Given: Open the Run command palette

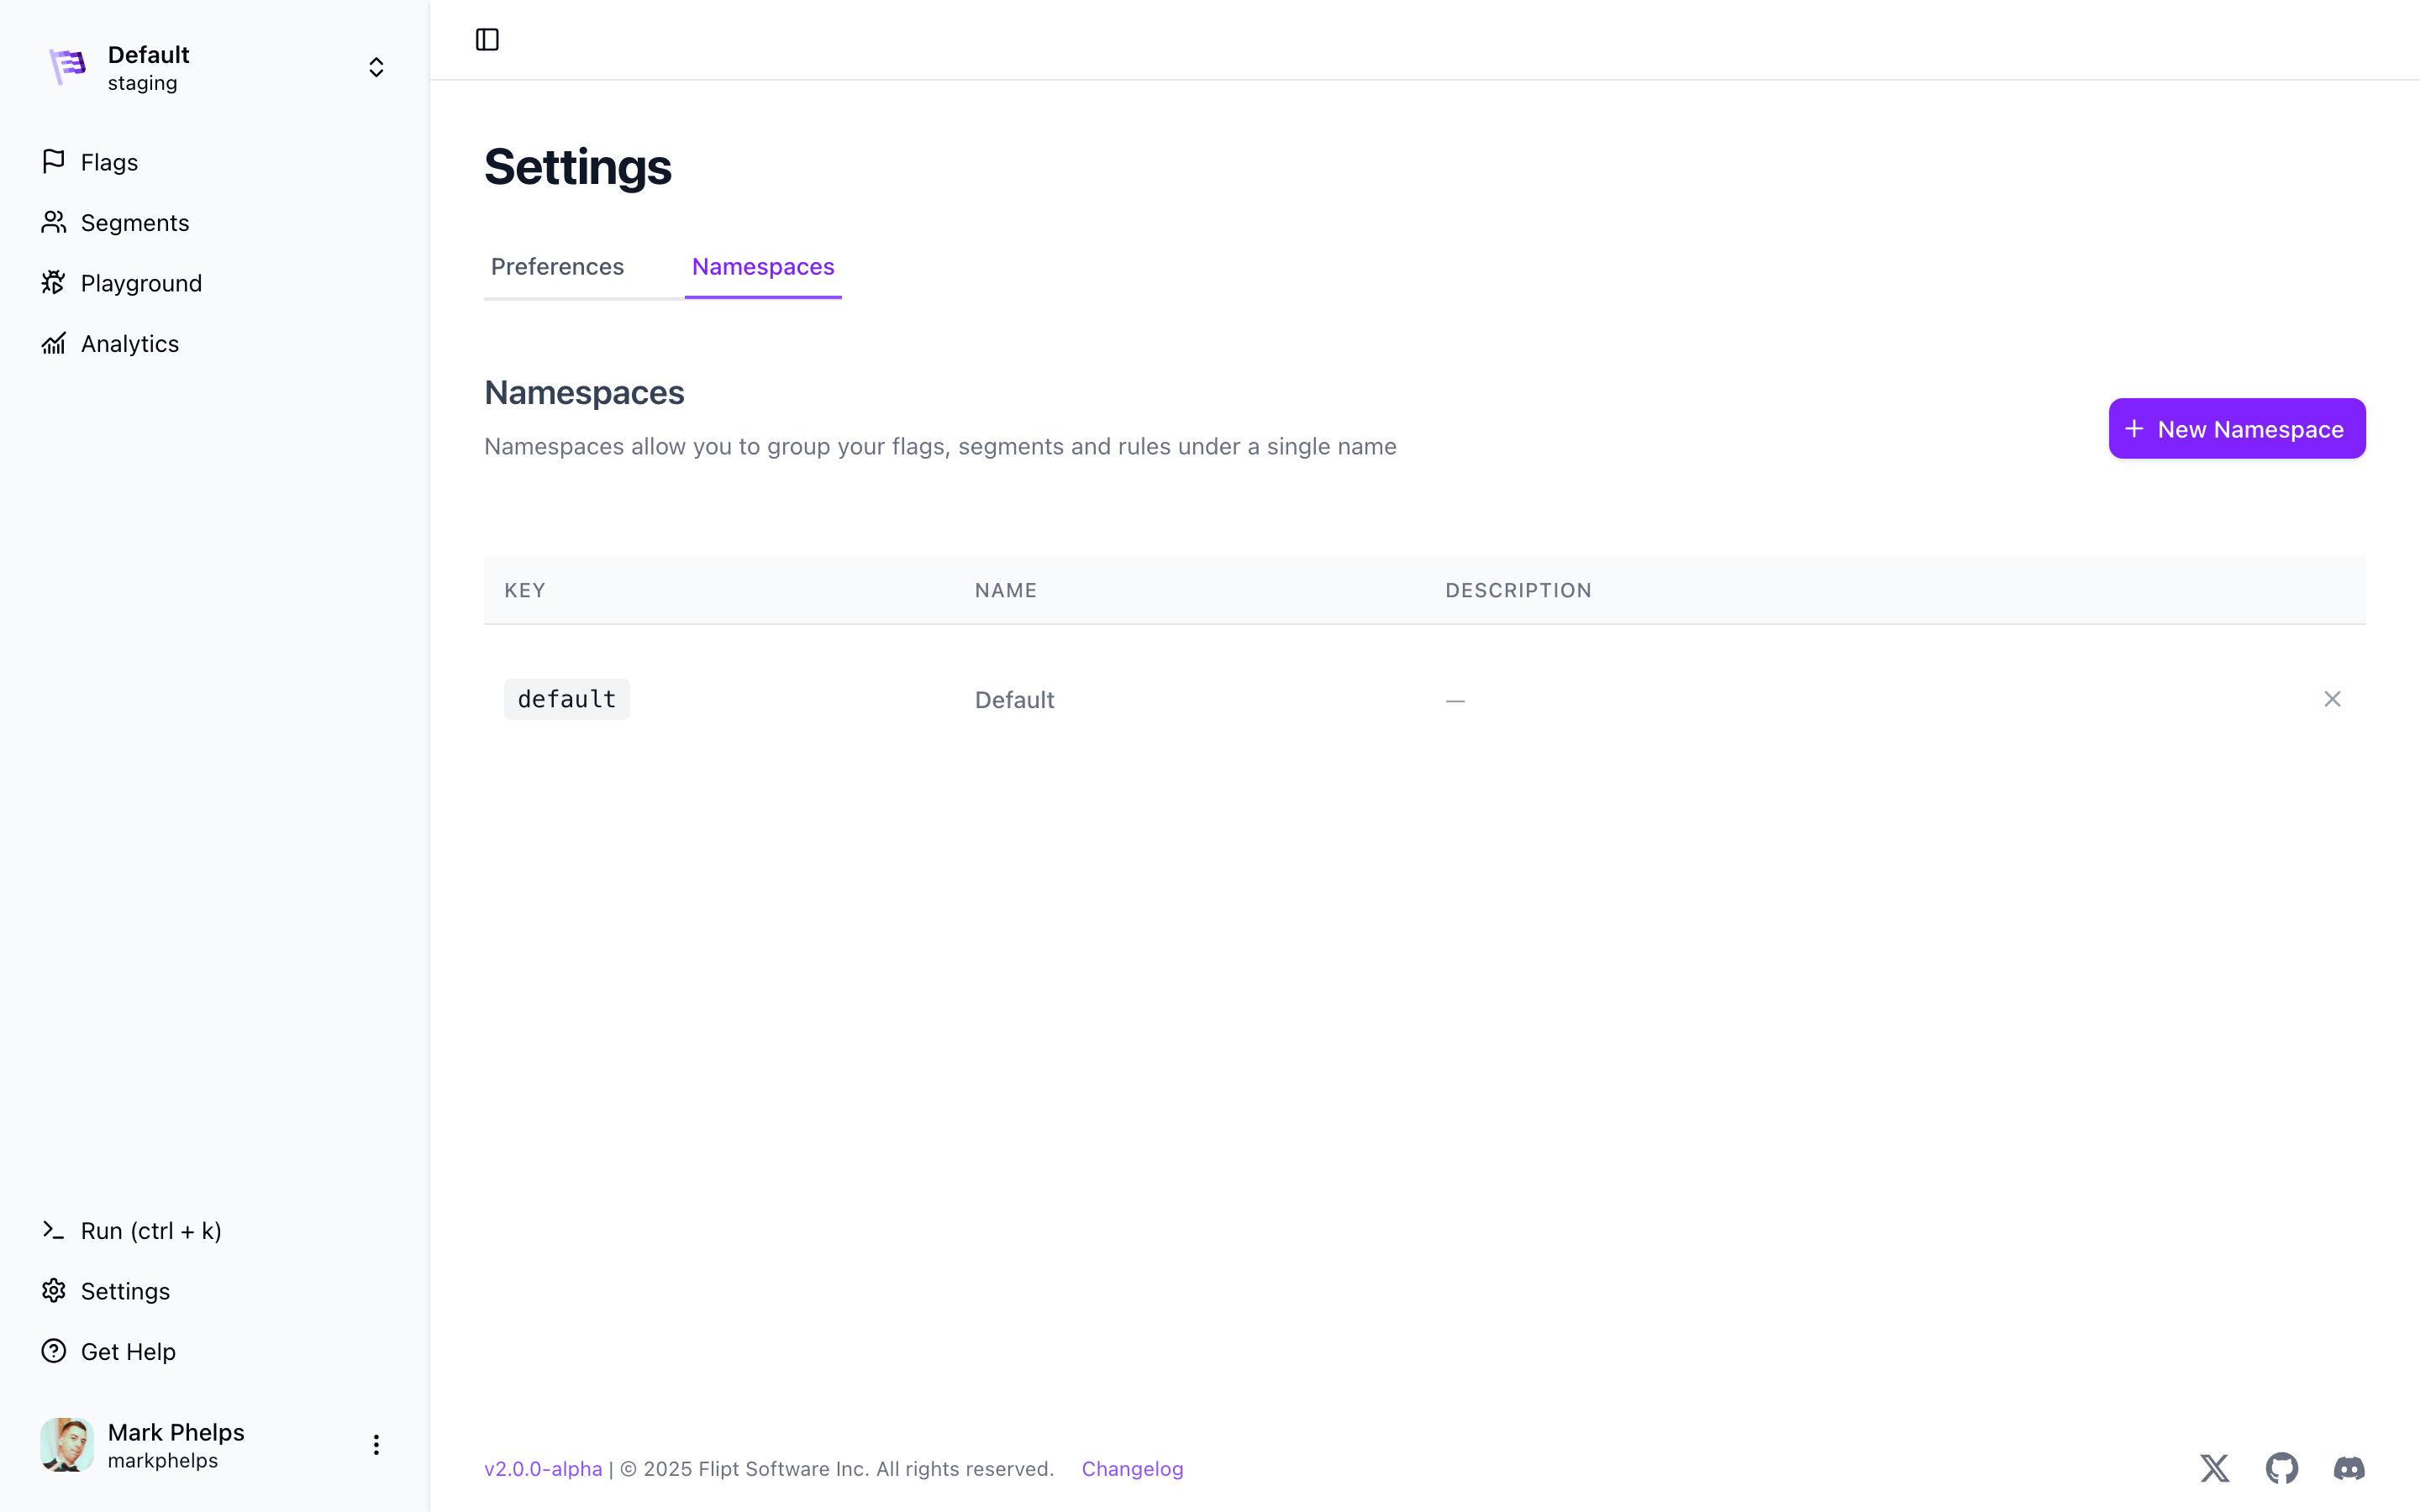Looking at the screenshot, I should click(150, 1230).
